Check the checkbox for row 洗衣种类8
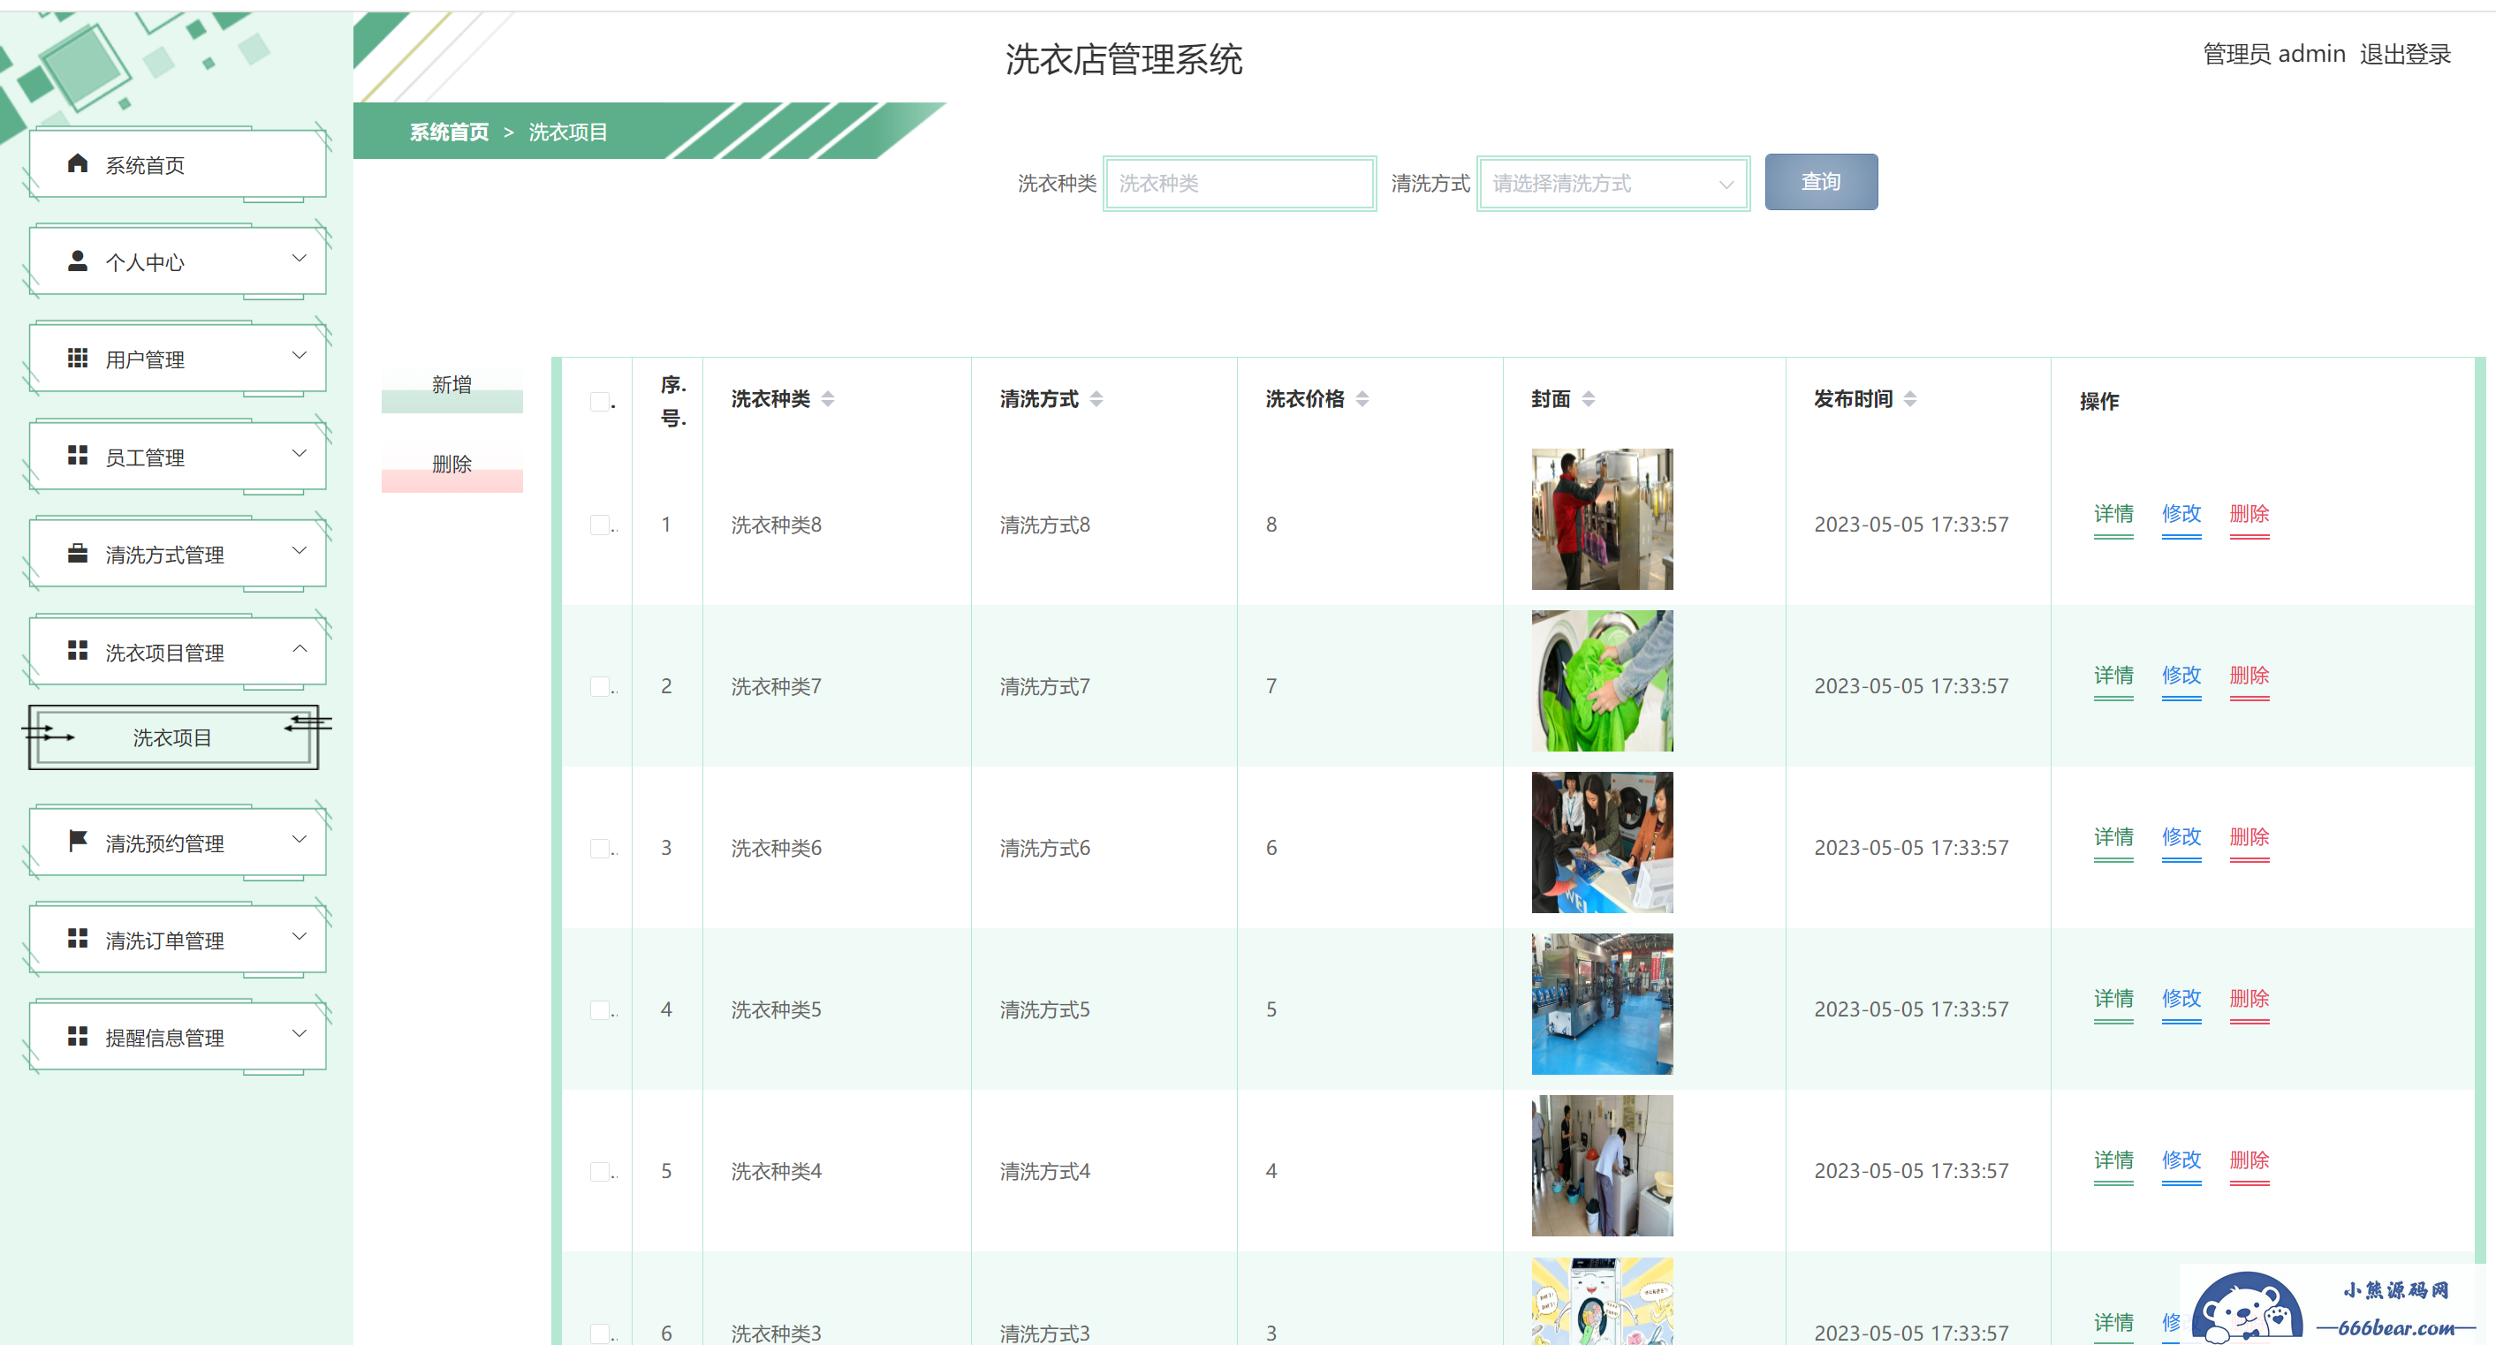Screen dimensions: 2496x1345 point(600,525)
